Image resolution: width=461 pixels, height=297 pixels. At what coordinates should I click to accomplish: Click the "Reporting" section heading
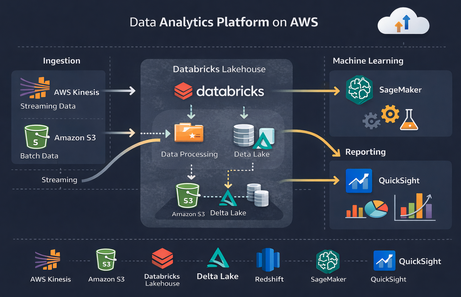[365, 152]
